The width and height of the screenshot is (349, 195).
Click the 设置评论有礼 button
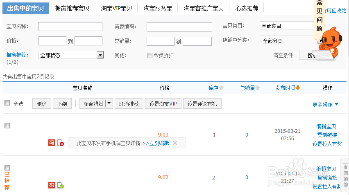tap(202, 103)
